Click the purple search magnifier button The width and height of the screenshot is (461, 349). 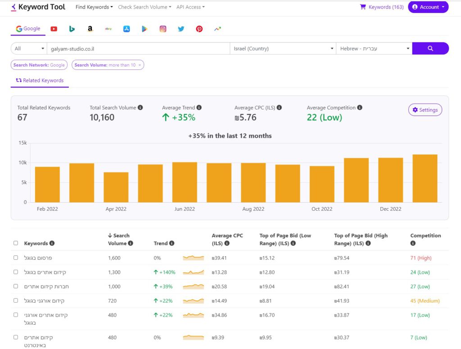(x=430, y=49)
